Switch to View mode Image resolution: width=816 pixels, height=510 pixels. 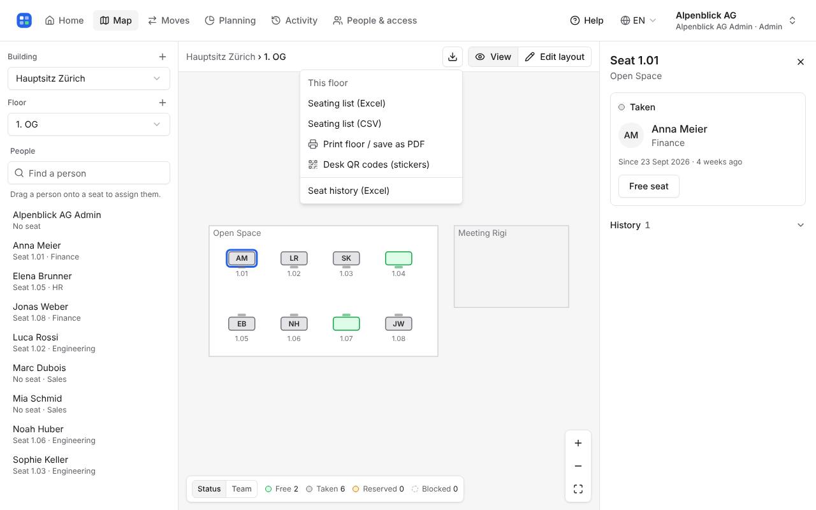(x=493, y=57)
